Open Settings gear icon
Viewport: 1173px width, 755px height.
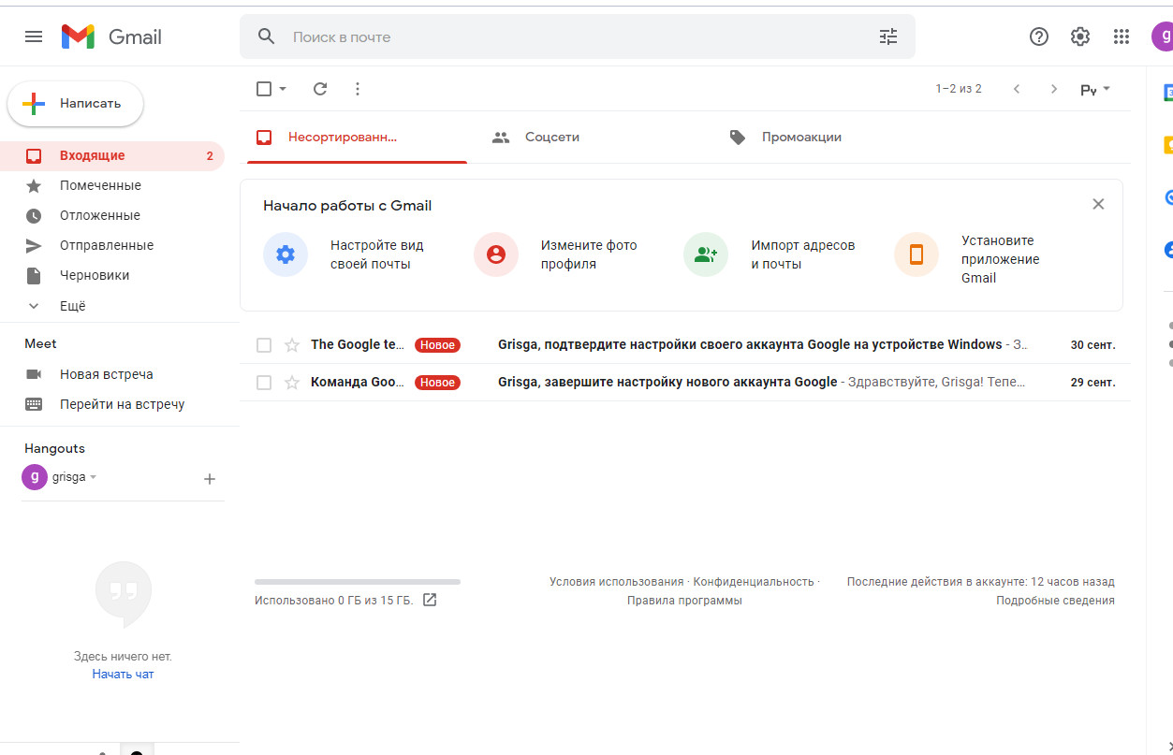(x=1080, y=36)
